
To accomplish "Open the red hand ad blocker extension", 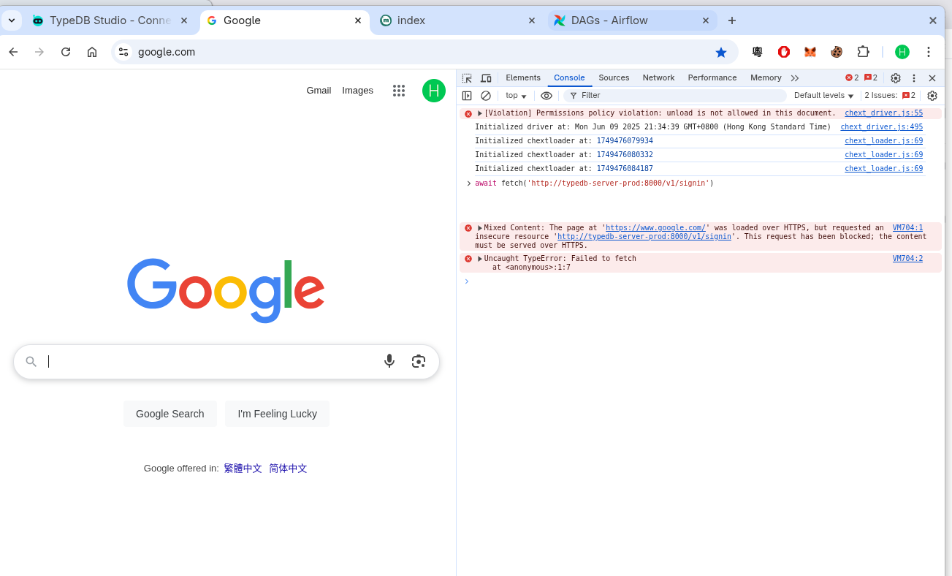I will coord(784,52).
